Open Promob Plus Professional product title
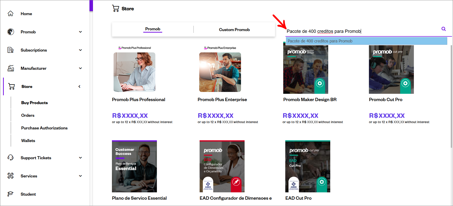453x206 pixels. (138, 100)
